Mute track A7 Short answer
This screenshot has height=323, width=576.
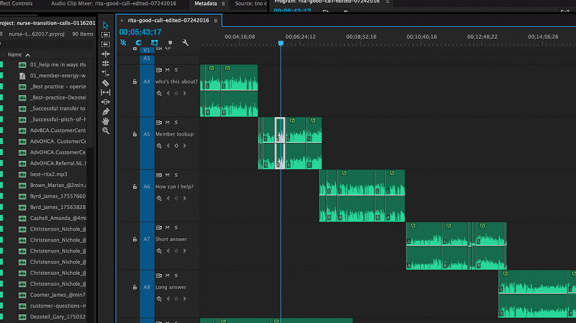167,228
